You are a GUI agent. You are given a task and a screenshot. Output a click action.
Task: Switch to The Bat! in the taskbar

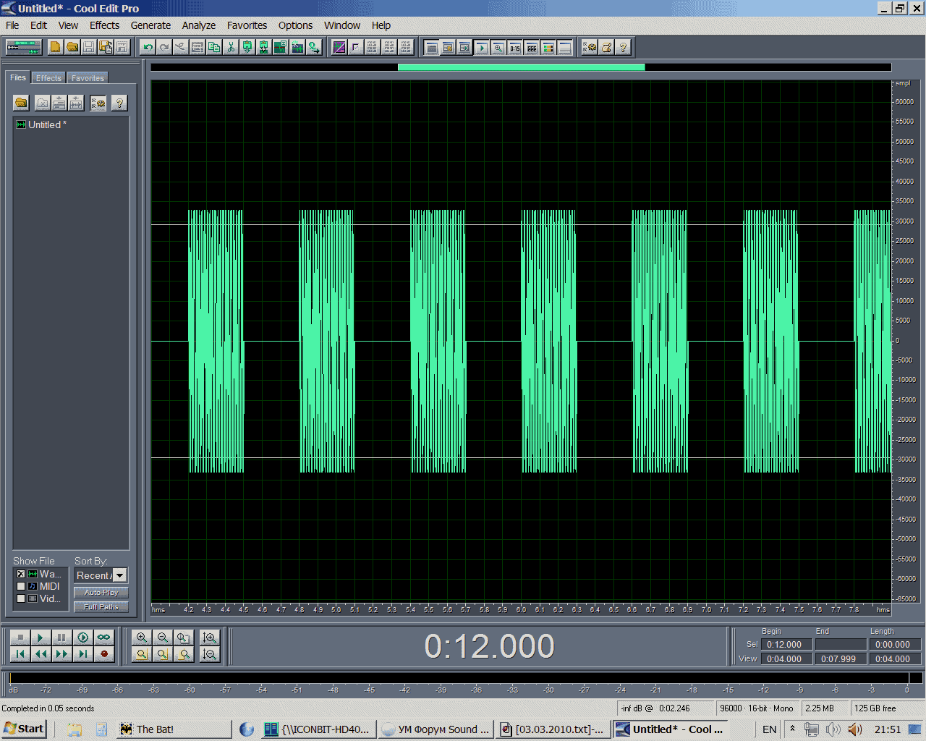[174, 729]
